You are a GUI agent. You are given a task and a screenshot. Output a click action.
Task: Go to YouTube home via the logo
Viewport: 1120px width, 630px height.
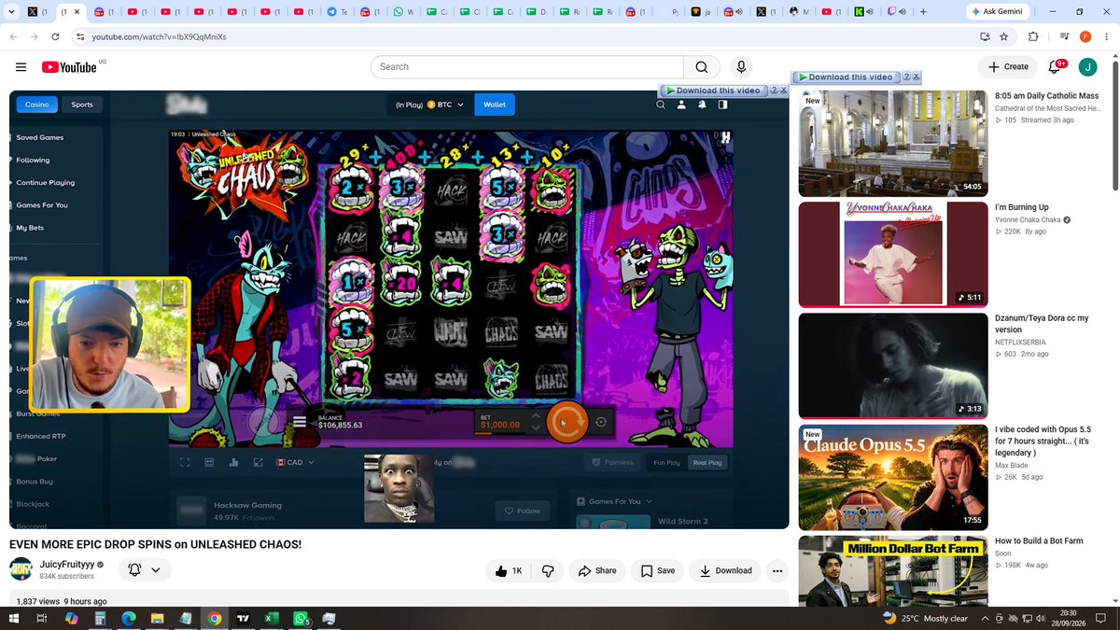click(69, 67)
